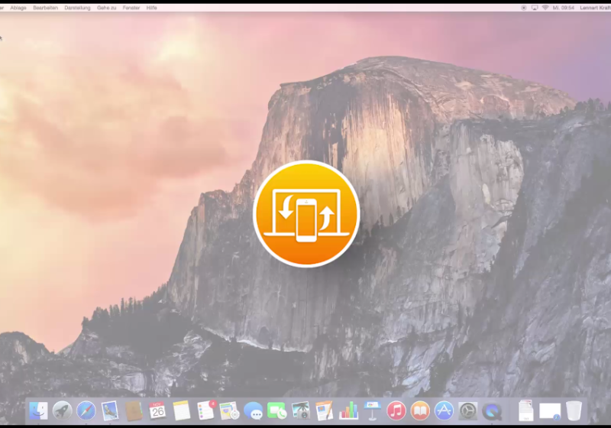The height and width of the screenshot is (428, 611).
Task: Open FaceTime green icon in dock
Action: pos(276,411)
